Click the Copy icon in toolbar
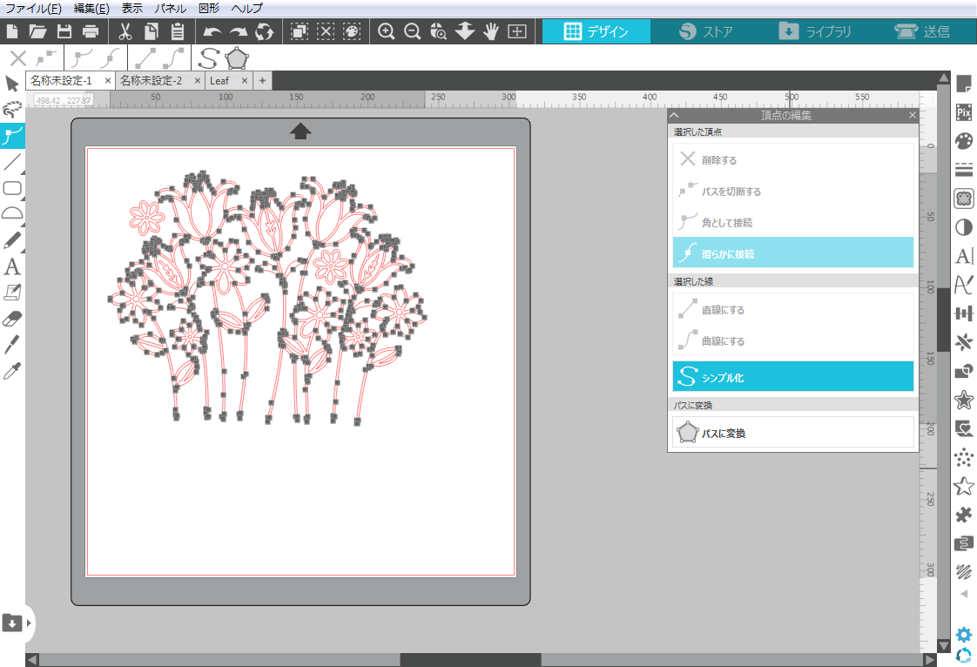Viewport: 977px width, 667px height. (x=152, y=31)
